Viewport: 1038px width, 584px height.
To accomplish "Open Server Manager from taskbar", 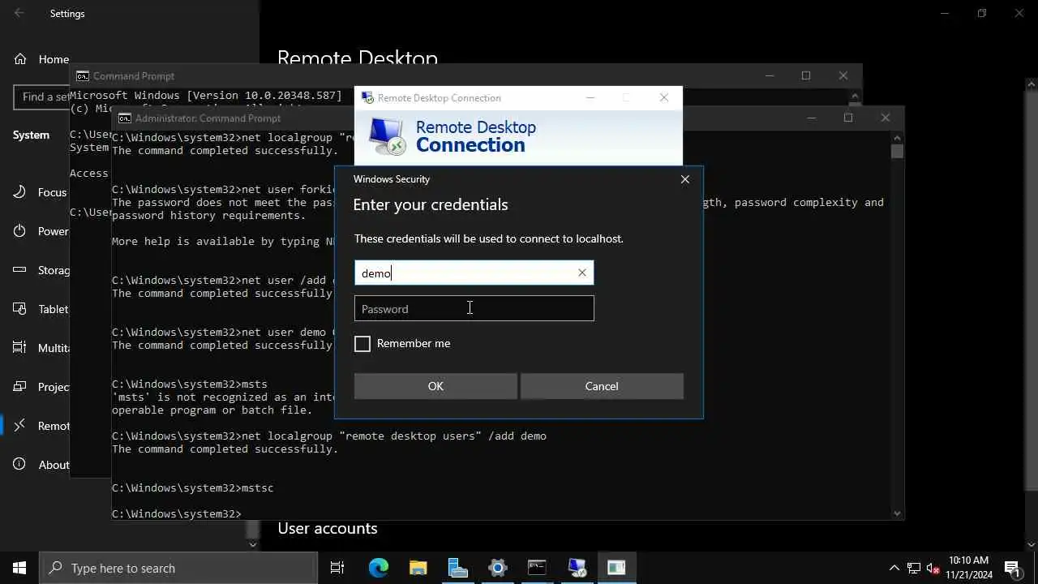I will 457,568.
